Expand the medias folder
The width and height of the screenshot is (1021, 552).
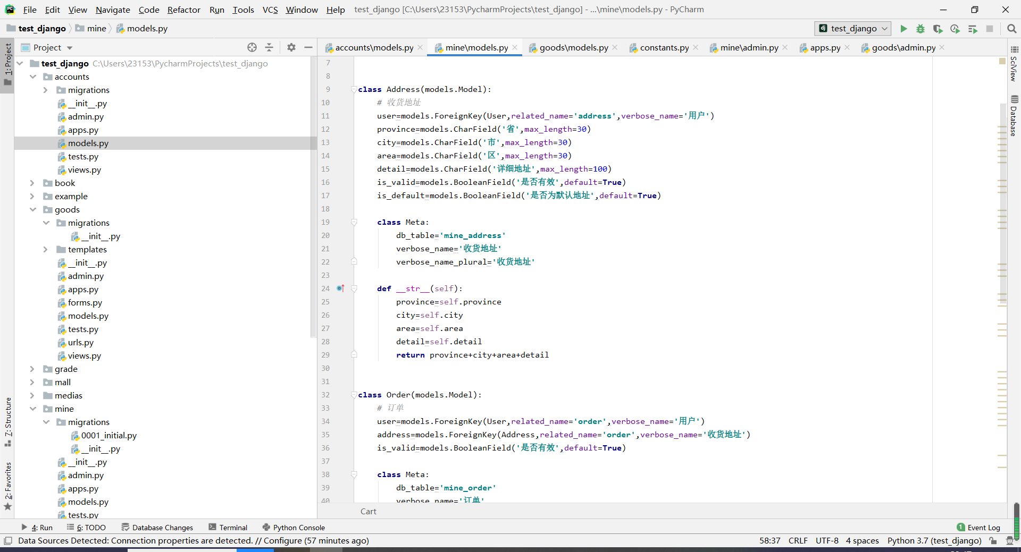32,395
